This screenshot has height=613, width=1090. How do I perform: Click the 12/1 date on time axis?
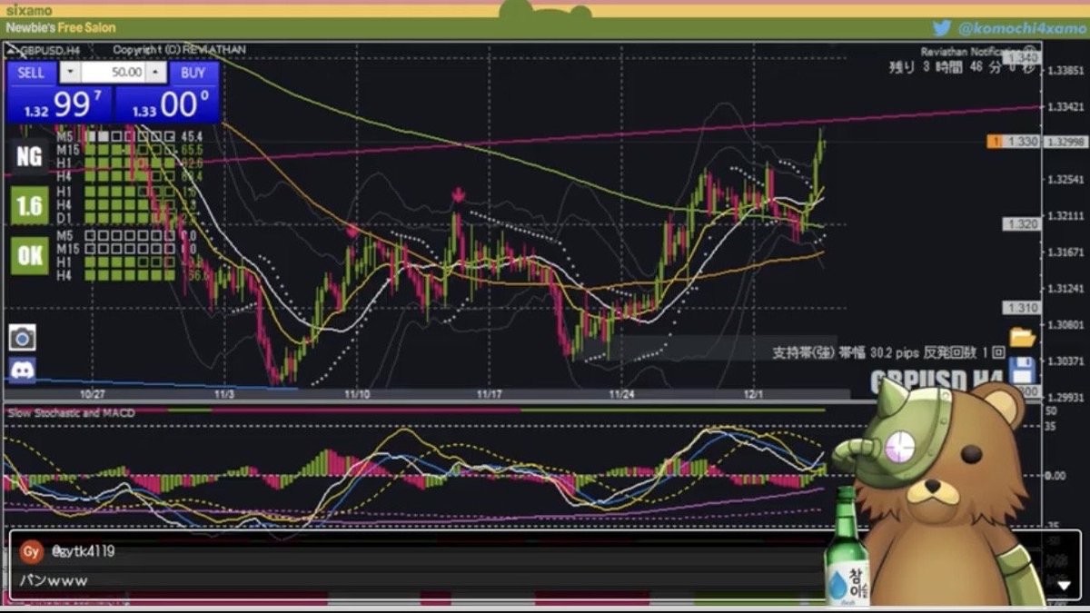(753, 394)
